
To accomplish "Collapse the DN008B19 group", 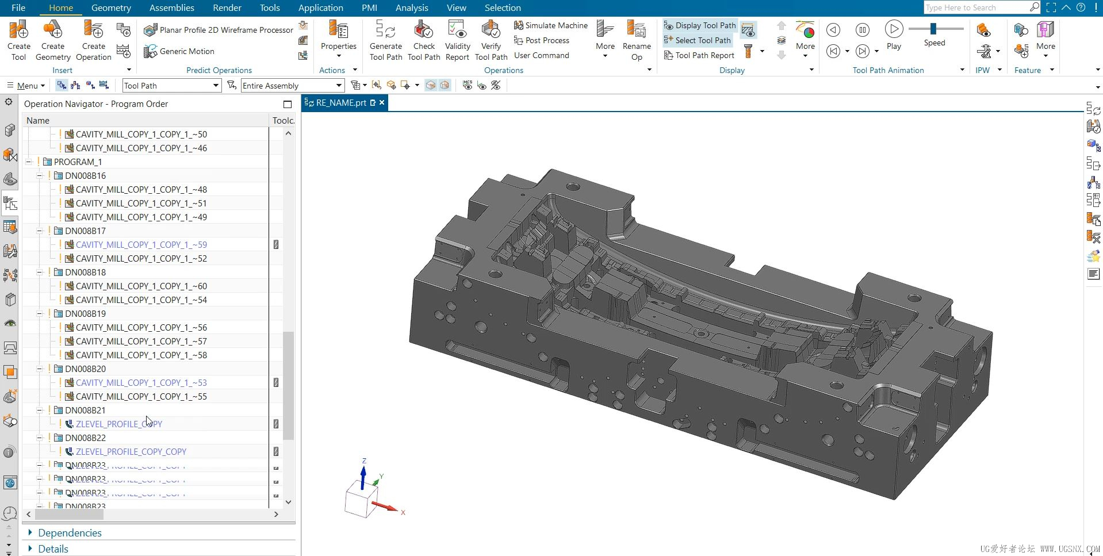I will click(x=40, y=314).
